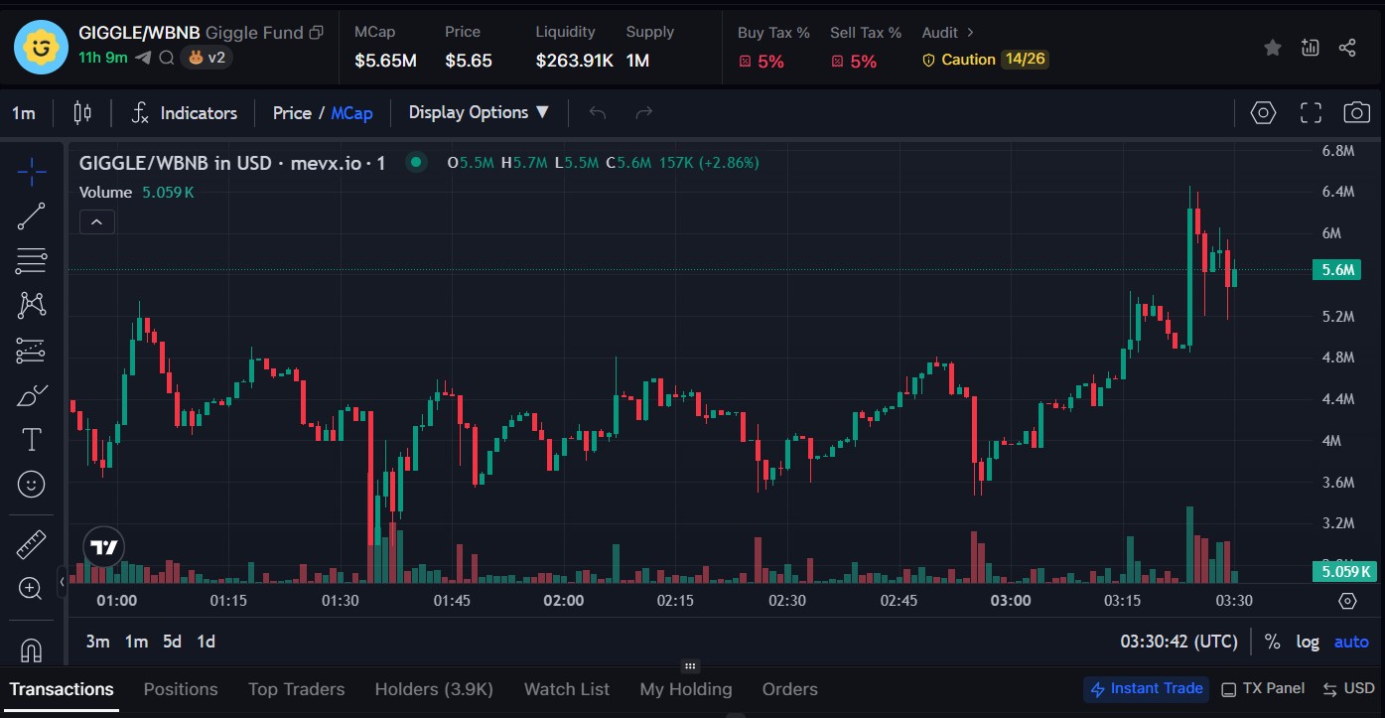Take a chart snapshot with camera icon
This screenshot has width=1385, height=718.
click(x=1356, y=112)
